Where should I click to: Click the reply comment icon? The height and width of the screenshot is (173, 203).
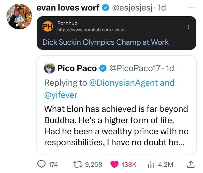41,164
